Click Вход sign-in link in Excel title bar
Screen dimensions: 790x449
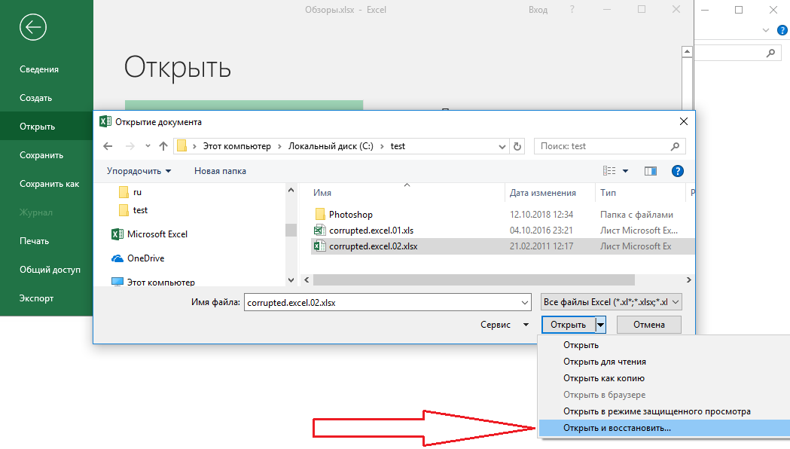tap(538, 10)
